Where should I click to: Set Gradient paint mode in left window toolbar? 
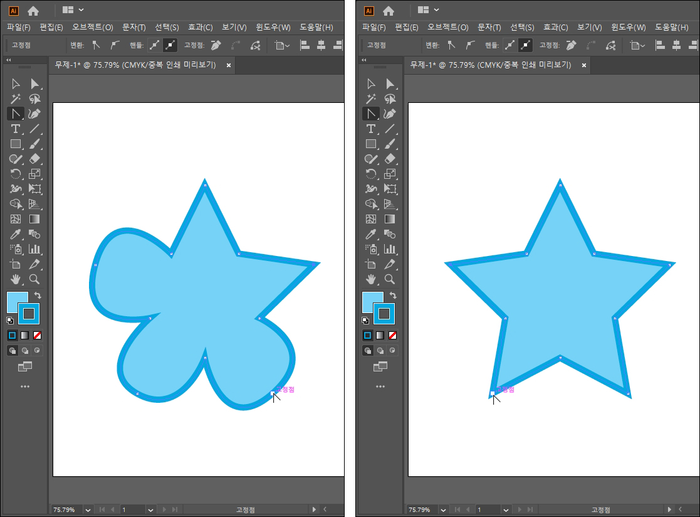[25, 335]
